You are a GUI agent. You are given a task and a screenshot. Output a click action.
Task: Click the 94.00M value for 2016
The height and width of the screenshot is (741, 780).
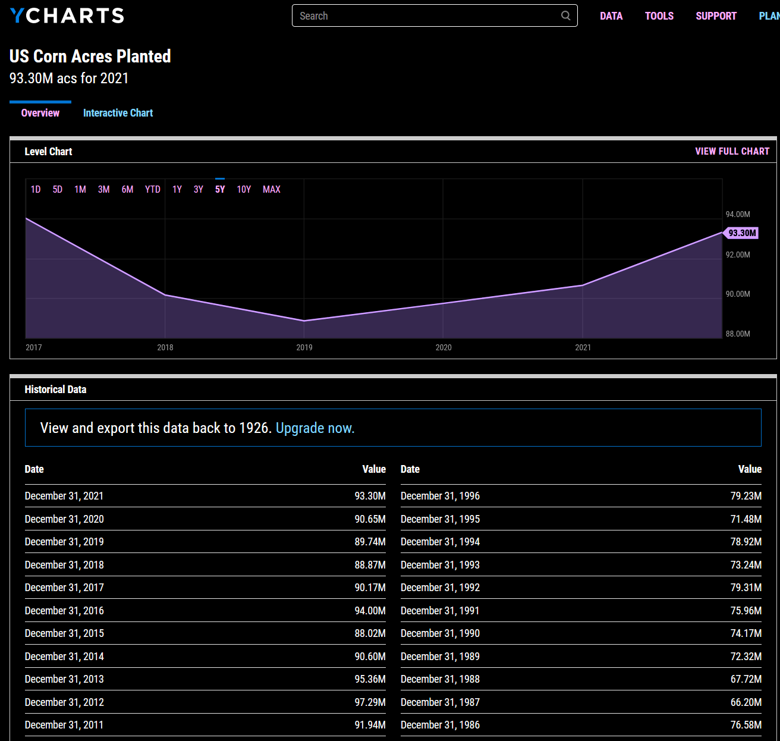point(370,611)
